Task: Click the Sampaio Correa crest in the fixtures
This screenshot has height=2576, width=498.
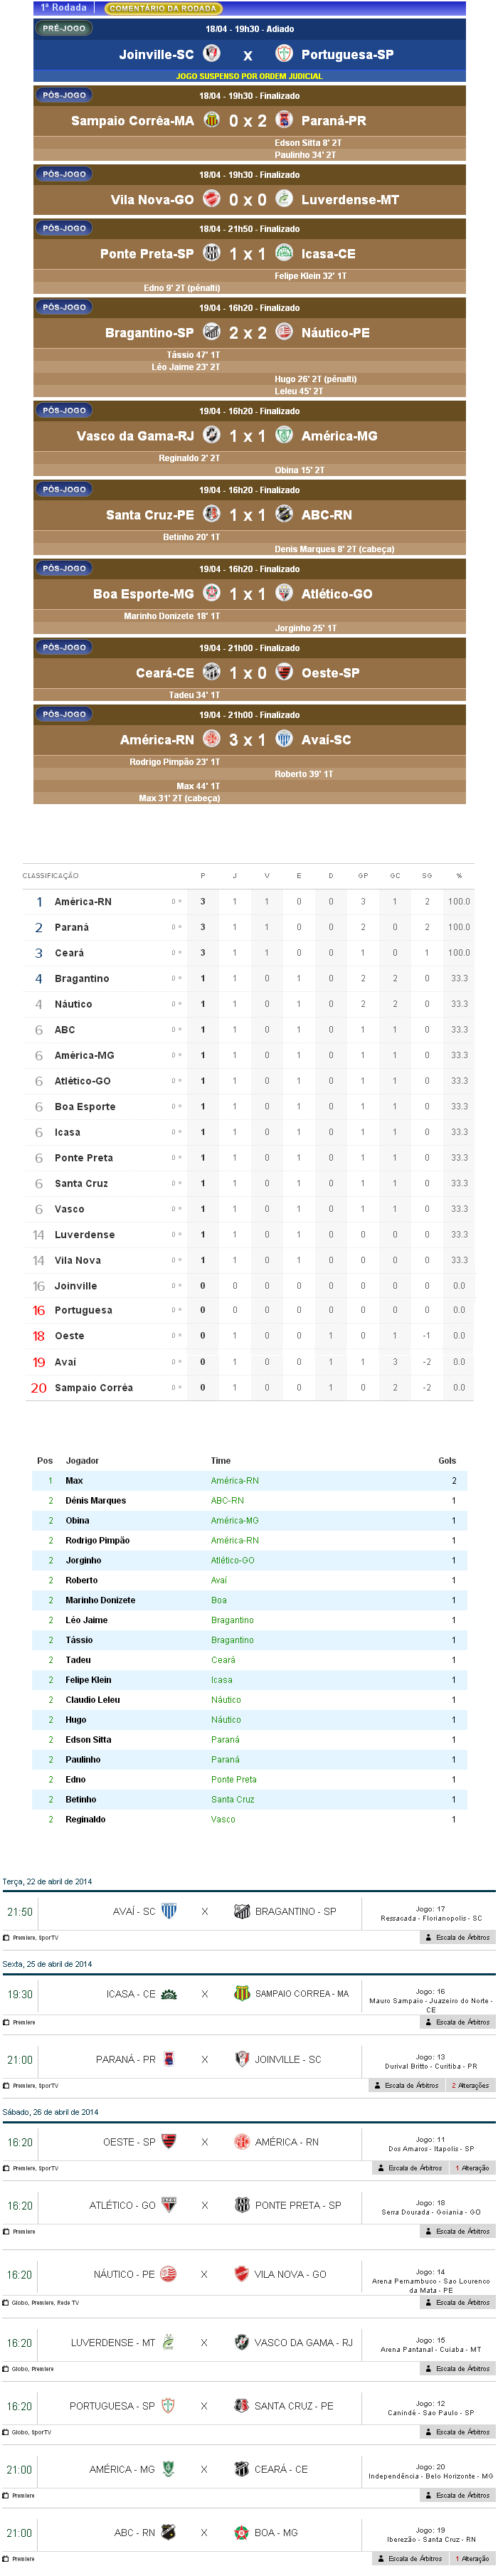Action: [x=241, y=1993]
